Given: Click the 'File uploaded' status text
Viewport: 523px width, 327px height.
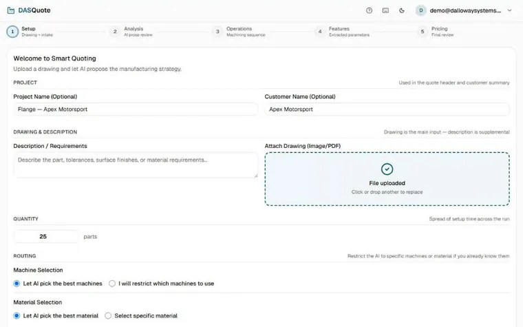Looking at the screenshot, I should click(387, 183).
